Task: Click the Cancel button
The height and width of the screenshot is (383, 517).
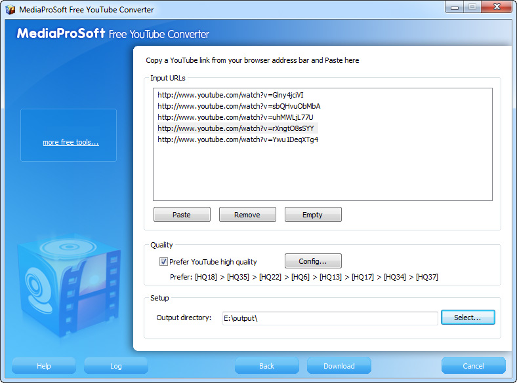Action: coord(474,365)
